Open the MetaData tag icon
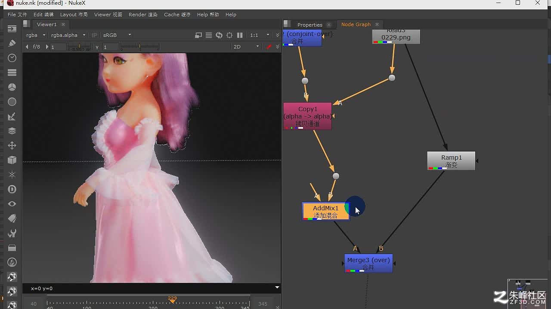 click(x=12, y=218)
